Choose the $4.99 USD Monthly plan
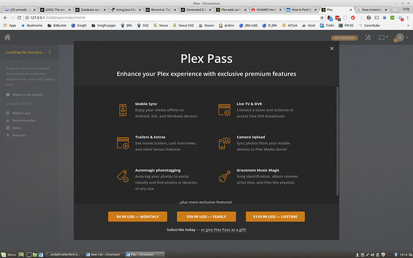 [x=138, y=217]
